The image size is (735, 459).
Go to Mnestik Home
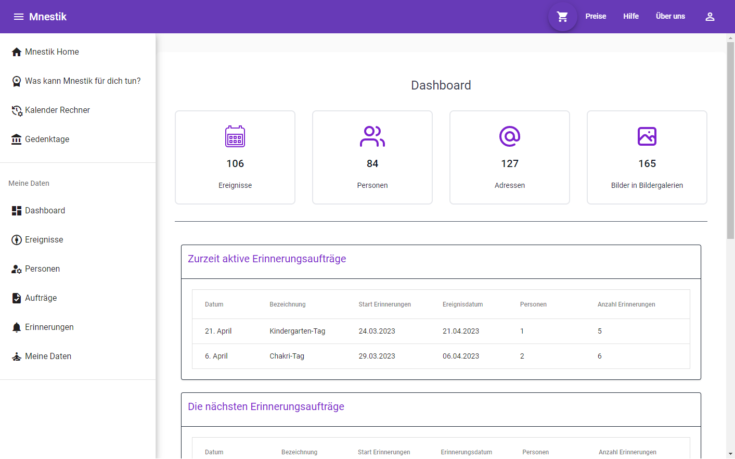(x=51, y=52)
